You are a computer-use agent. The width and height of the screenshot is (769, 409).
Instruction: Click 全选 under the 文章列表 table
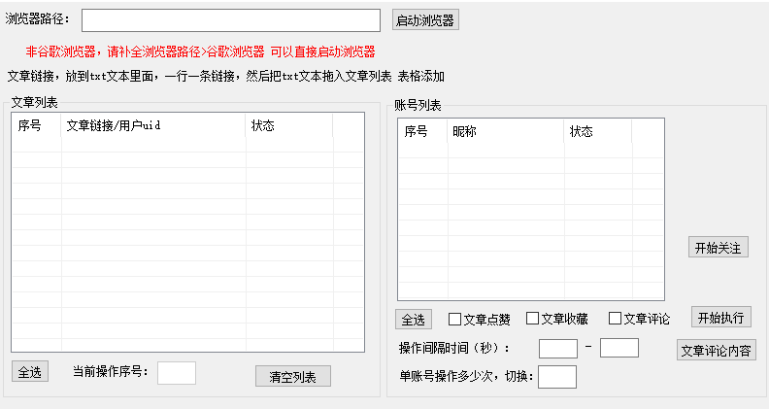pyautogui.click(x=30, y=372)
